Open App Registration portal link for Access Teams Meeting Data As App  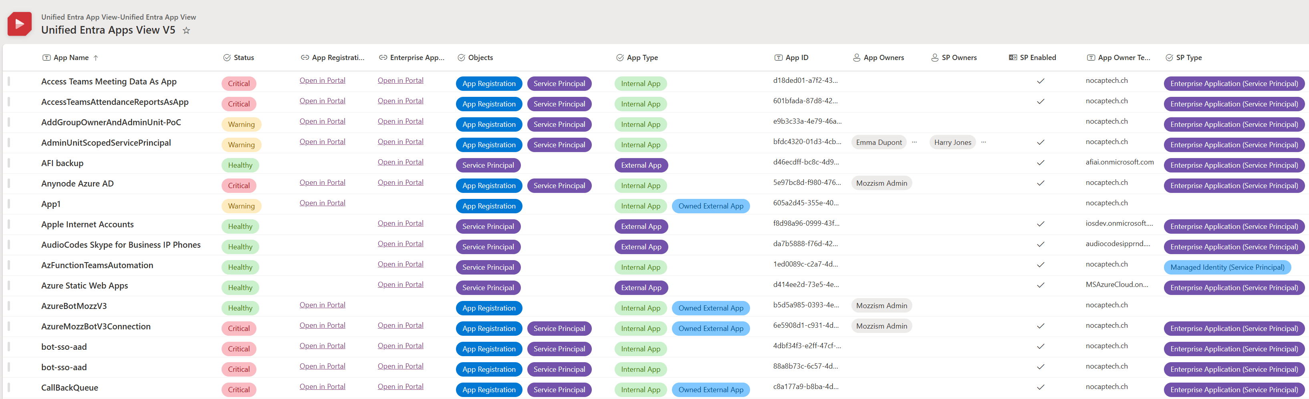coord(322,81)
